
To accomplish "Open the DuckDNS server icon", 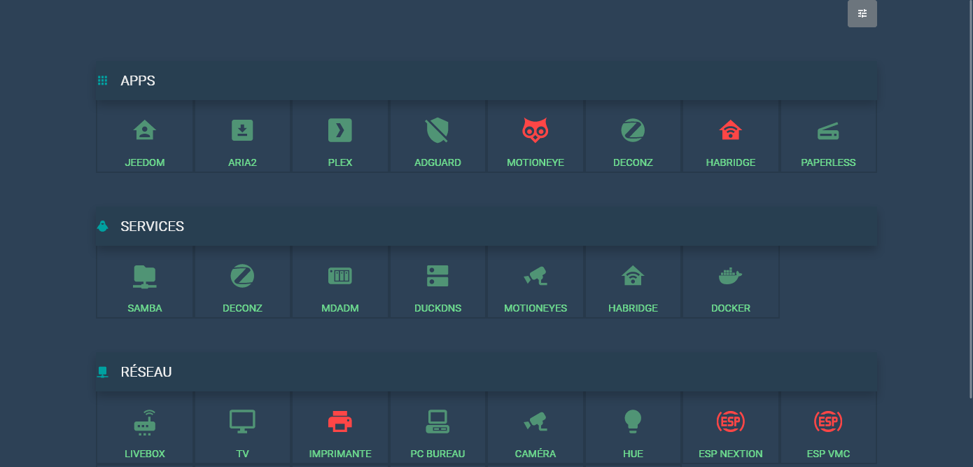I will click(437, 276).
